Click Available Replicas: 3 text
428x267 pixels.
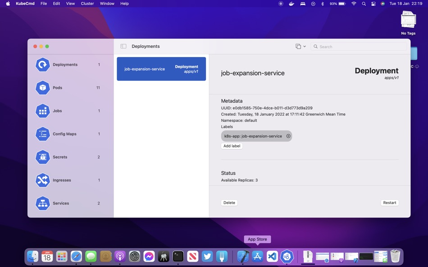[239, 180]
